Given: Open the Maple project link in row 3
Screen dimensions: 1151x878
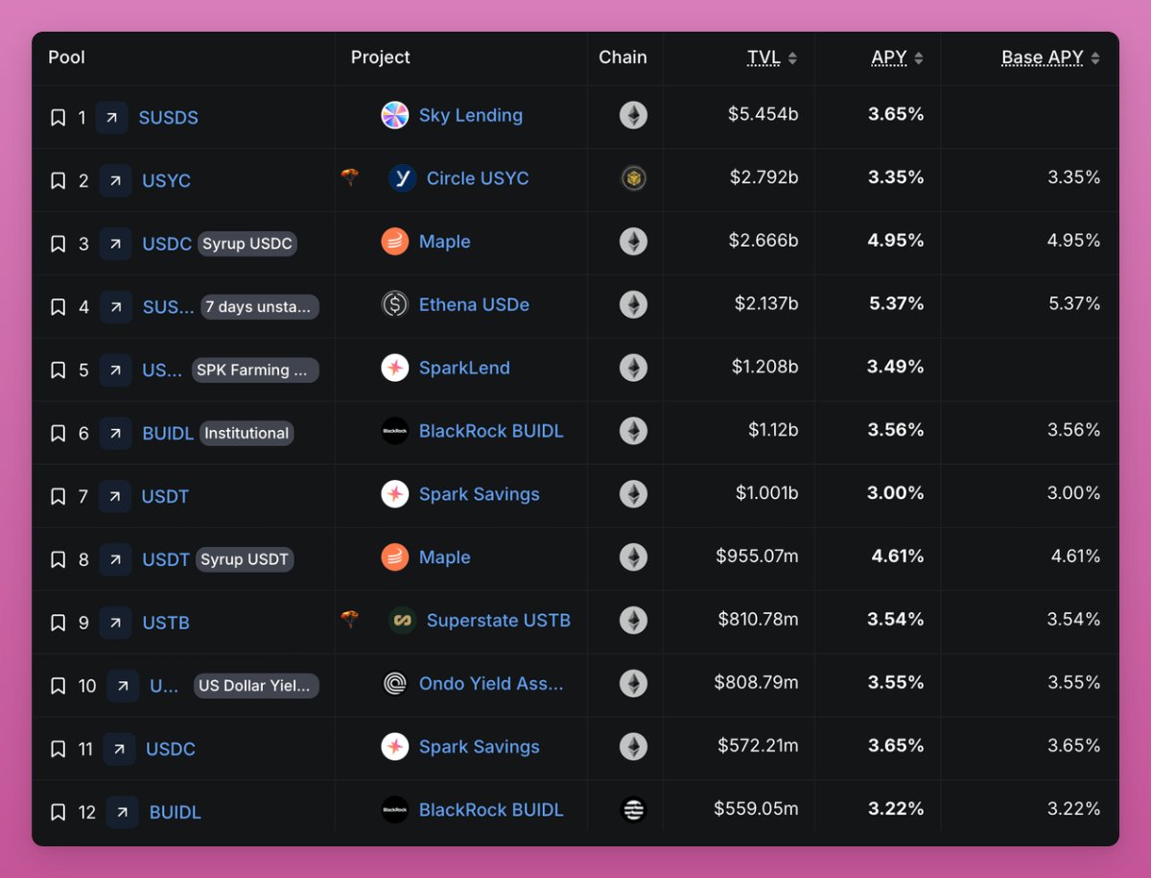Looking at the screenshot, I should pos(444,242).
